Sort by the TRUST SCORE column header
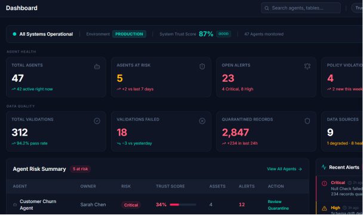Viewport: 363px width, 215px height. (170, 186)
